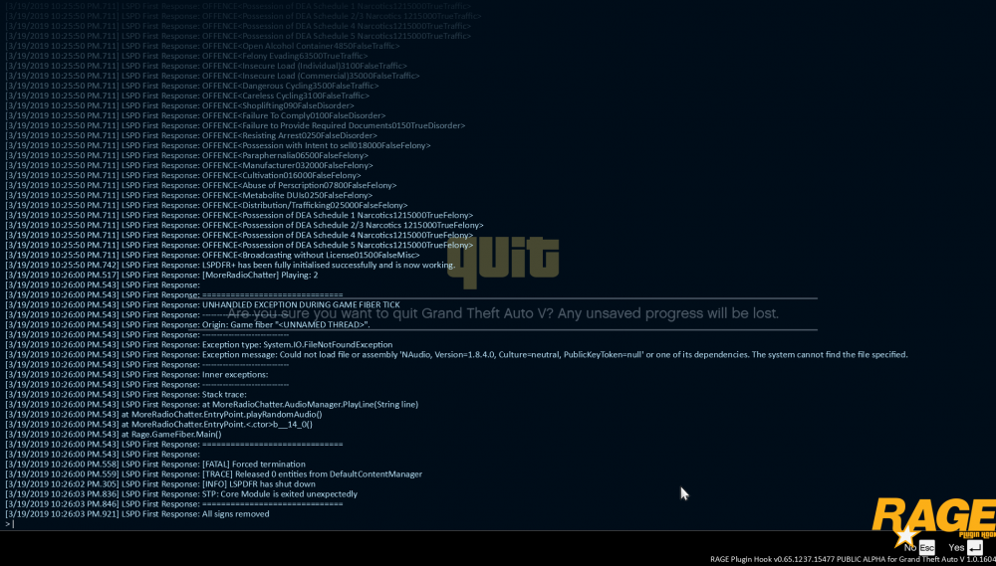
Task: Select 'Schedule 1 Narcotics' TrueFelony log line
Action: click(239, 215)
